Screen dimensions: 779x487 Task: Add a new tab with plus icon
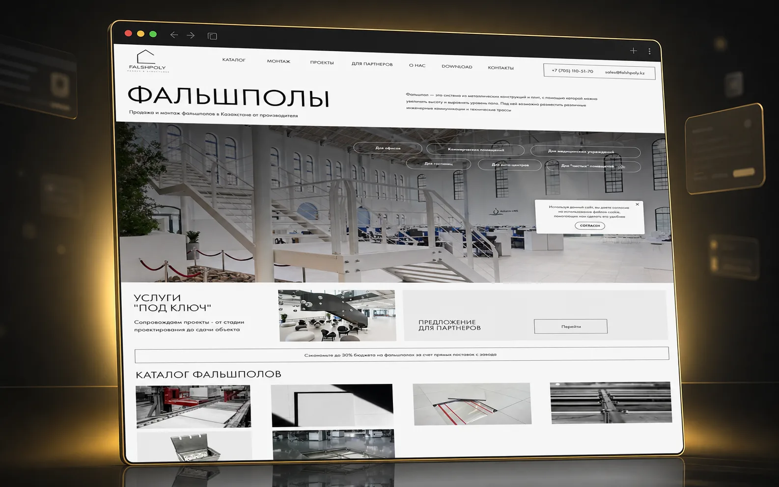[x=634, y=51]
